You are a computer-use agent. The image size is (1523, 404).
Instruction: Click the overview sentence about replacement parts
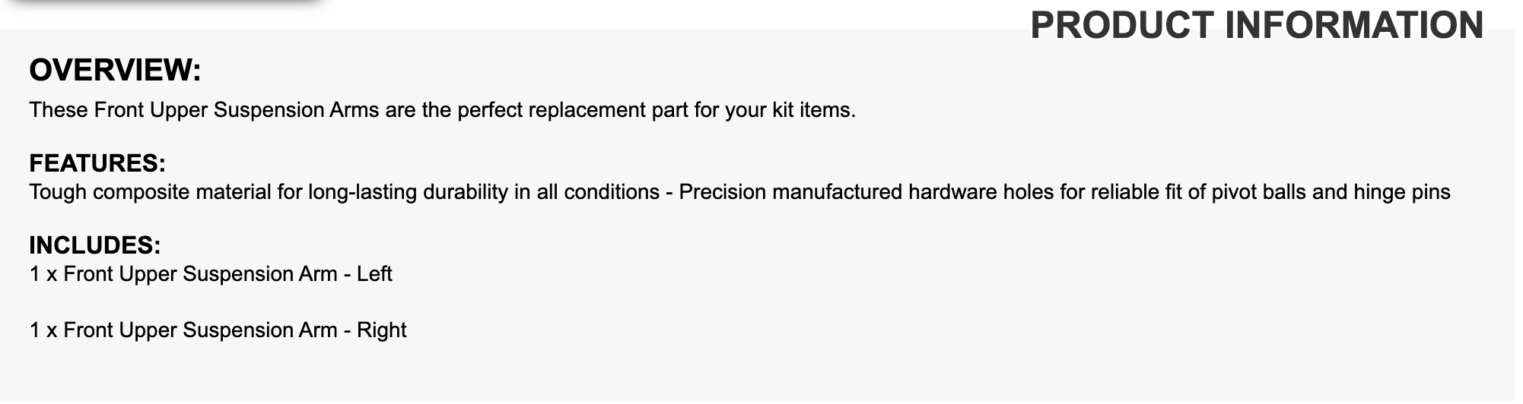click(x=442, y=110)
